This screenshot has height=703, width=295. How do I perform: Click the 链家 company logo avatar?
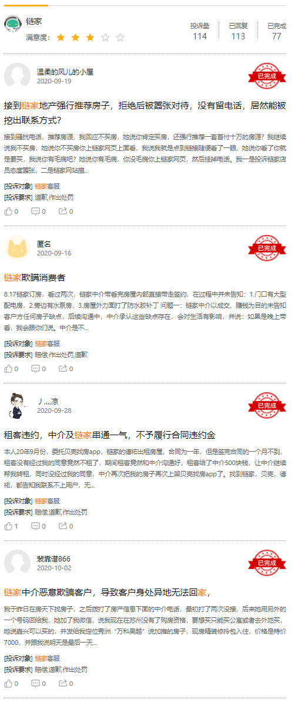click(x=13, y=23)
